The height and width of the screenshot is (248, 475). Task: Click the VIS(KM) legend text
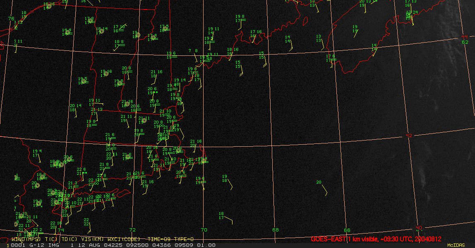(x=92, y=239)
